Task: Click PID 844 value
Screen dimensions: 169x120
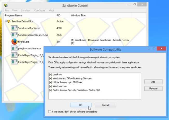Action: (58, 42)
